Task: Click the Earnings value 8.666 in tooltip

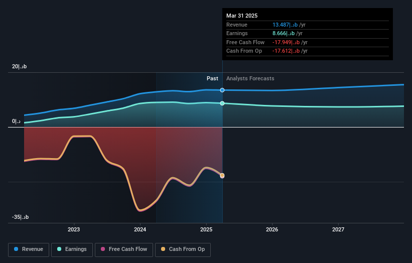Action: pos(284,33)
